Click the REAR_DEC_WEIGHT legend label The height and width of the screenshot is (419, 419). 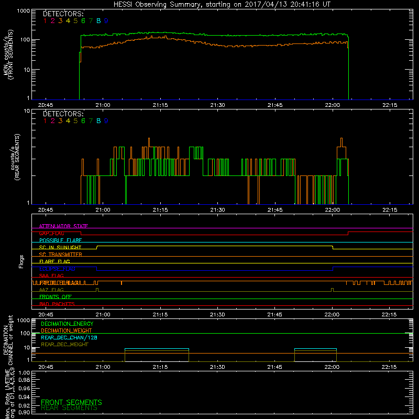64,345
